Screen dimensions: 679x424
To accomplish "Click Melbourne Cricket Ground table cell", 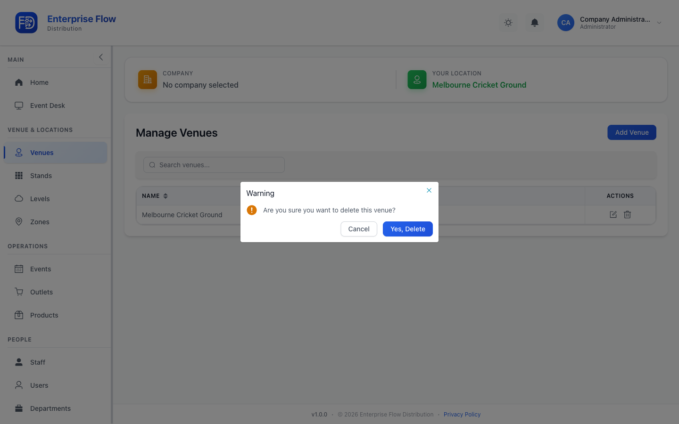I will [182, 215].
